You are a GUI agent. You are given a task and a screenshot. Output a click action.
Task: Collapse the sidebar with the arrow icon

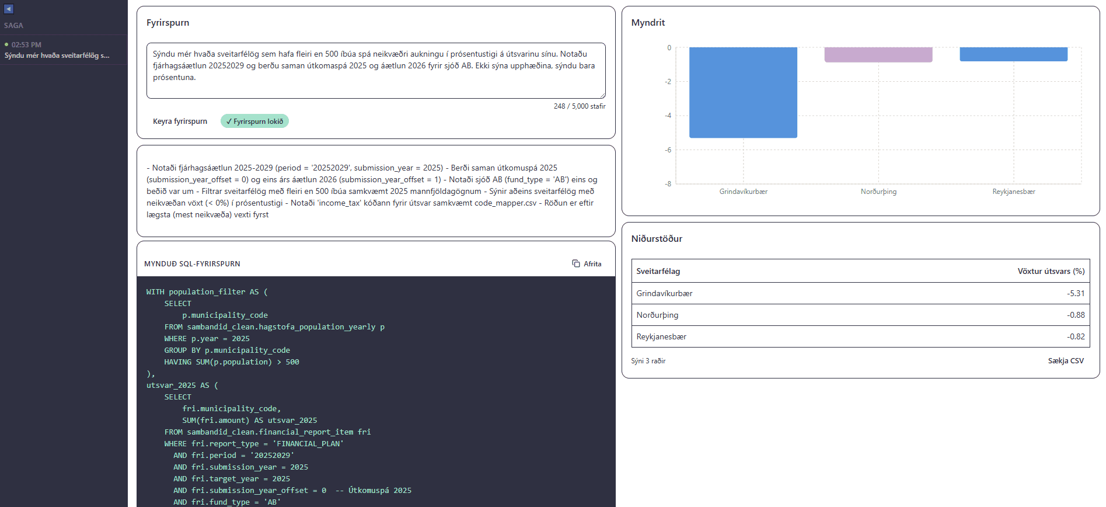[x=9, y=9]
